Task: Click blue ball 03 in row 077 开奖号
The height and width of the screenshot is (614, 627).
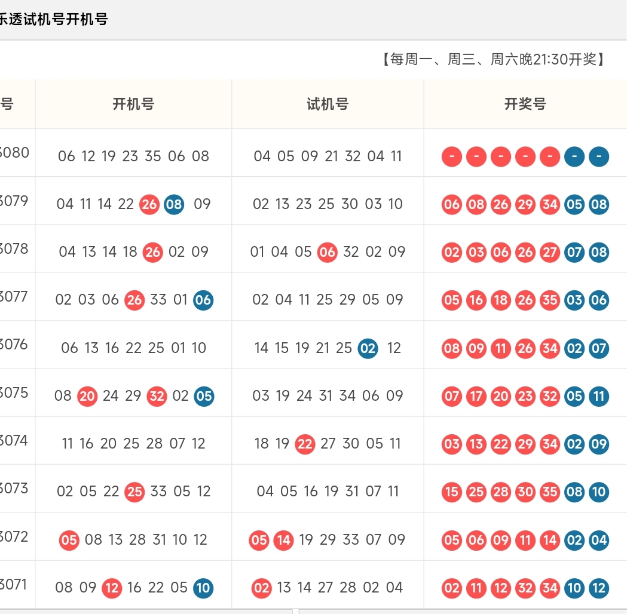Action: (x=574, y=300)
